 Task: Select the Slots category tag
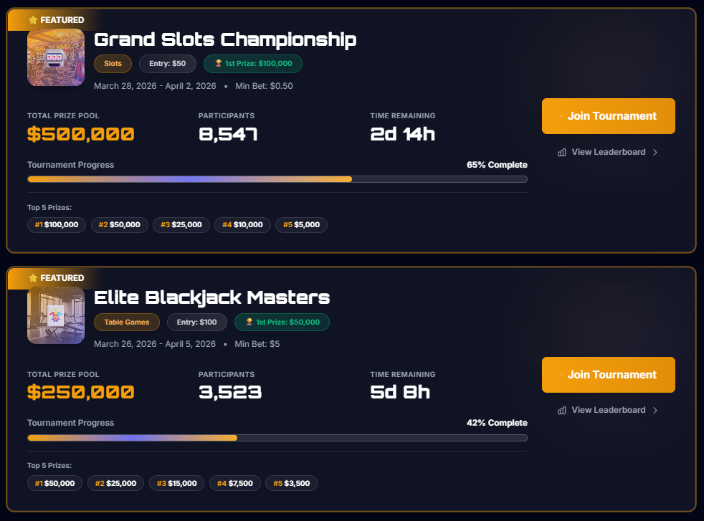(113, 64)
